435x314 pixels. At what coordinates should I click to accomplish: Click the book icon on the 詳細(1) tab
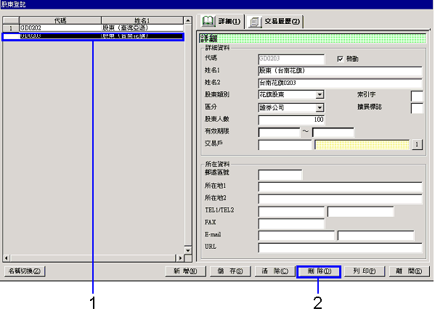click(208, 21)
